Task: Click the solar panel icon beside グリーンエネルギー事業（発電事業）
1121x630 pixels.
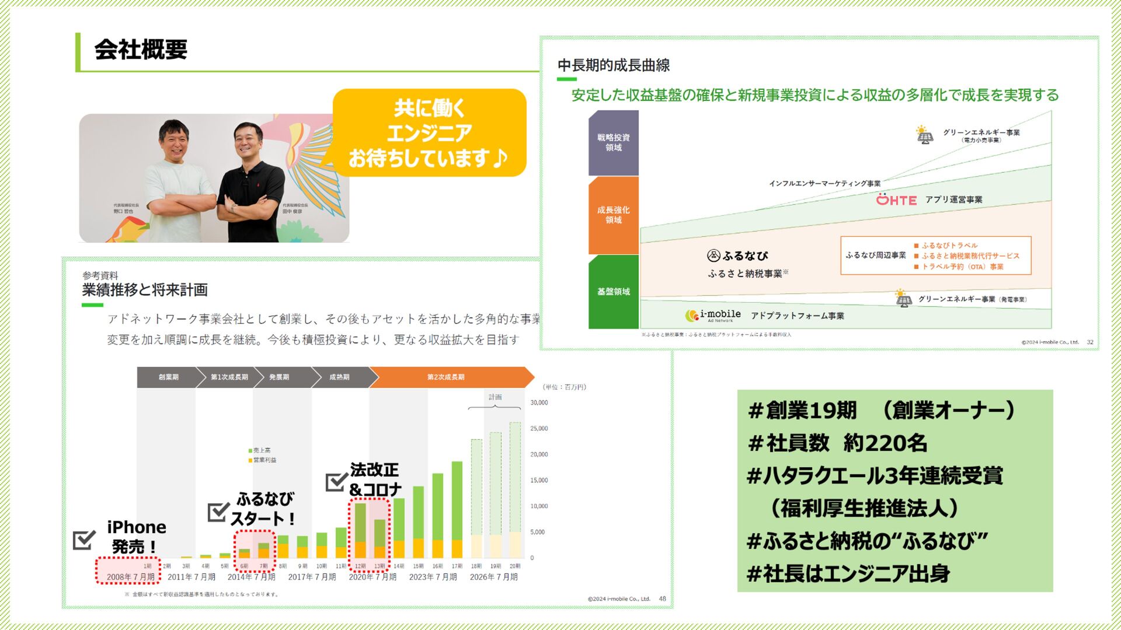Action: 903,298
